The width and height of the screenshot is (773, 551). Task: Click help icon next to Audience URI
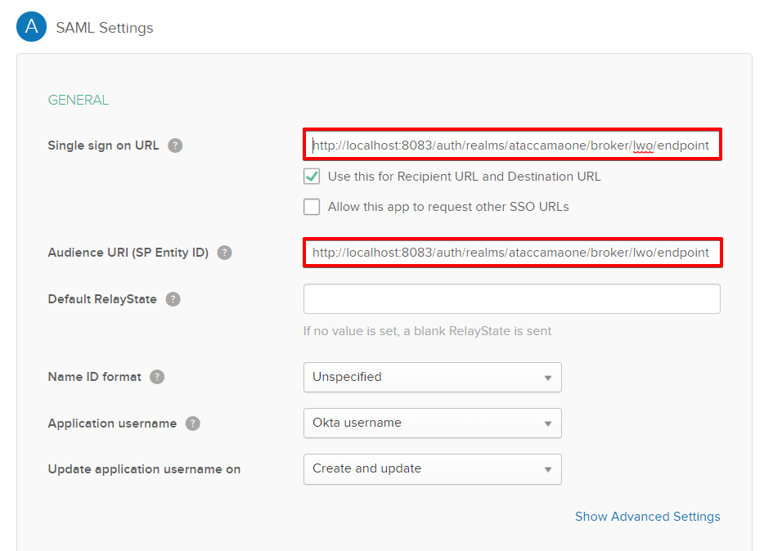pos(224,253)
